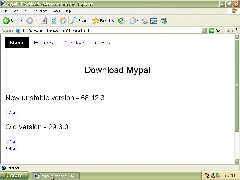This screenshot has height=180, width=240.
Task: Click the IE page icon in address bar
Action: pos(18,31)
